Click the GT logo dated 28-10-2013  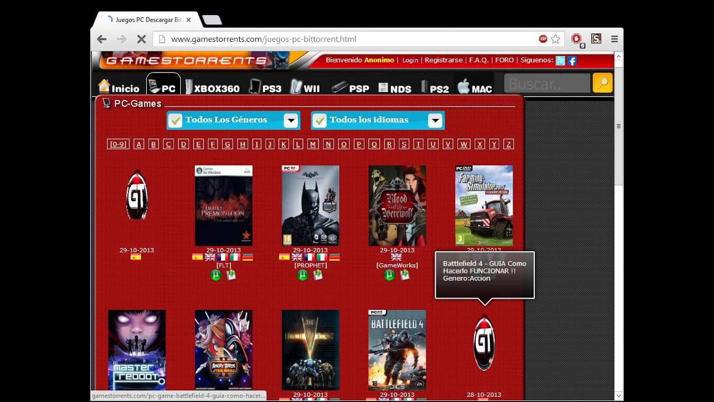click(x=484, y=343)
